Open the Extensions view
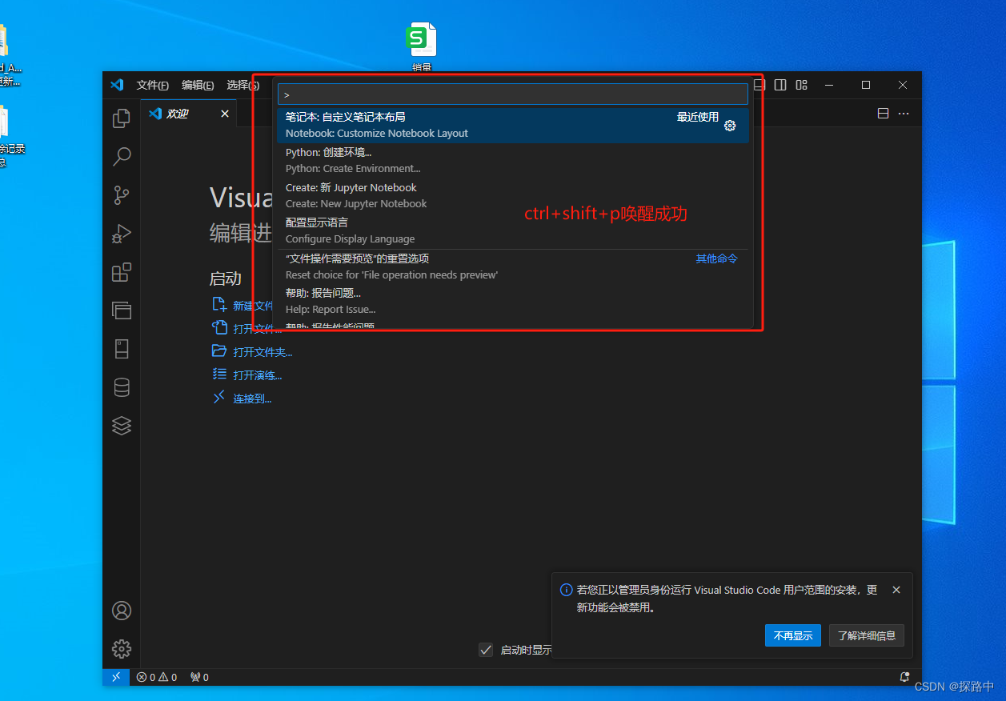The image size is (1006, 701). point(122,272)
